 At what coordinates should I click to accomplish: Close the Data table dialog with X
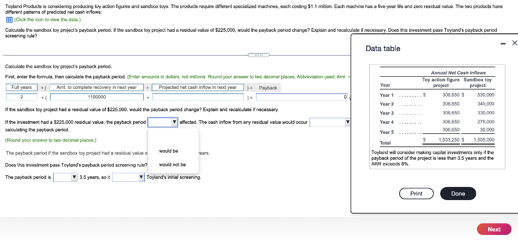pyautogui.click(x=514, y=42)
